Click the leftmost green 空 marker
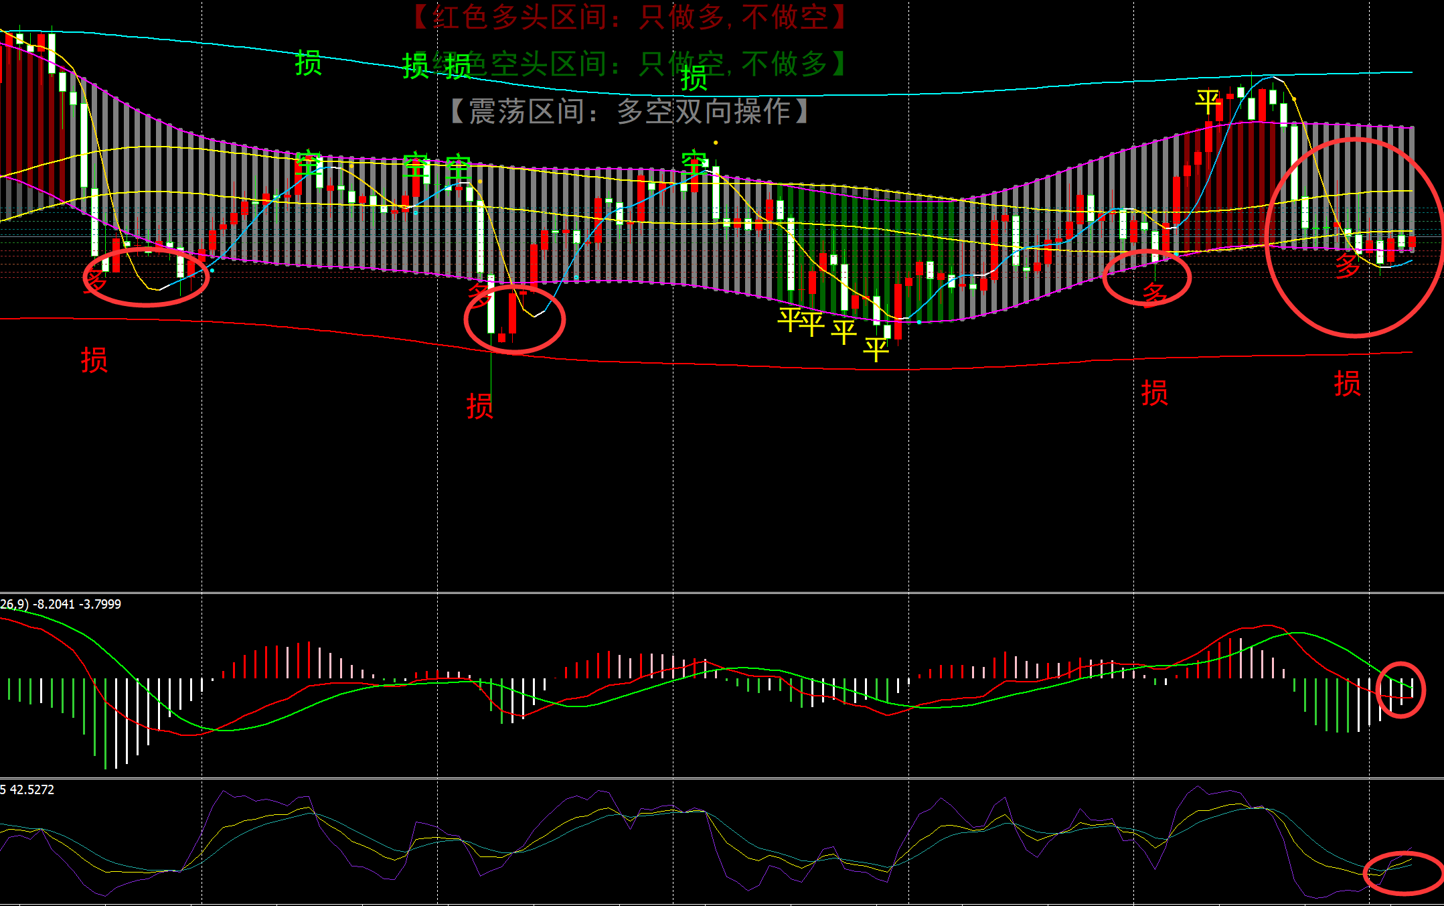 coord(309,163)
